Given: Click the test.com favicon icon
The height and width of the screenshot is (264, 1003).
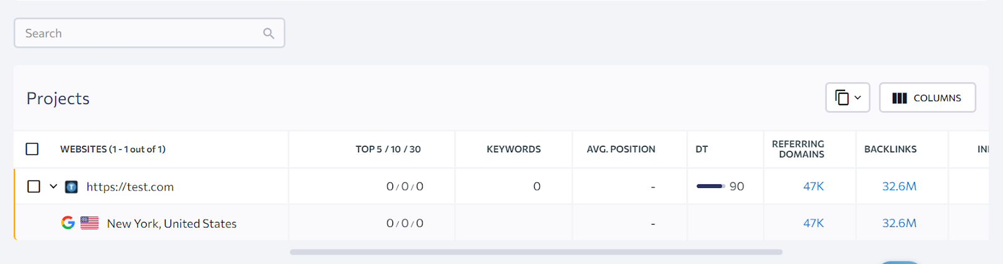Looking at the screenshot, I should (71, 187).
